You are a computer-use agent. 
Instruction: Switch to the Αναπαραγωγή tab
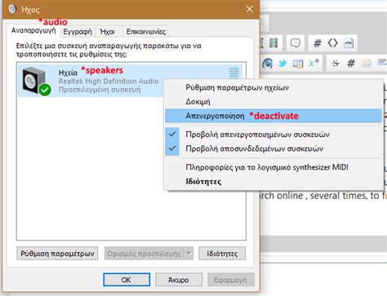[33, 30]
